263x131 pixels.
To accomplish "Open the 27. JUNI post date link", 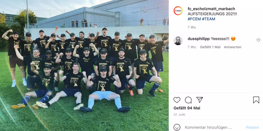I will coord(179,115).
